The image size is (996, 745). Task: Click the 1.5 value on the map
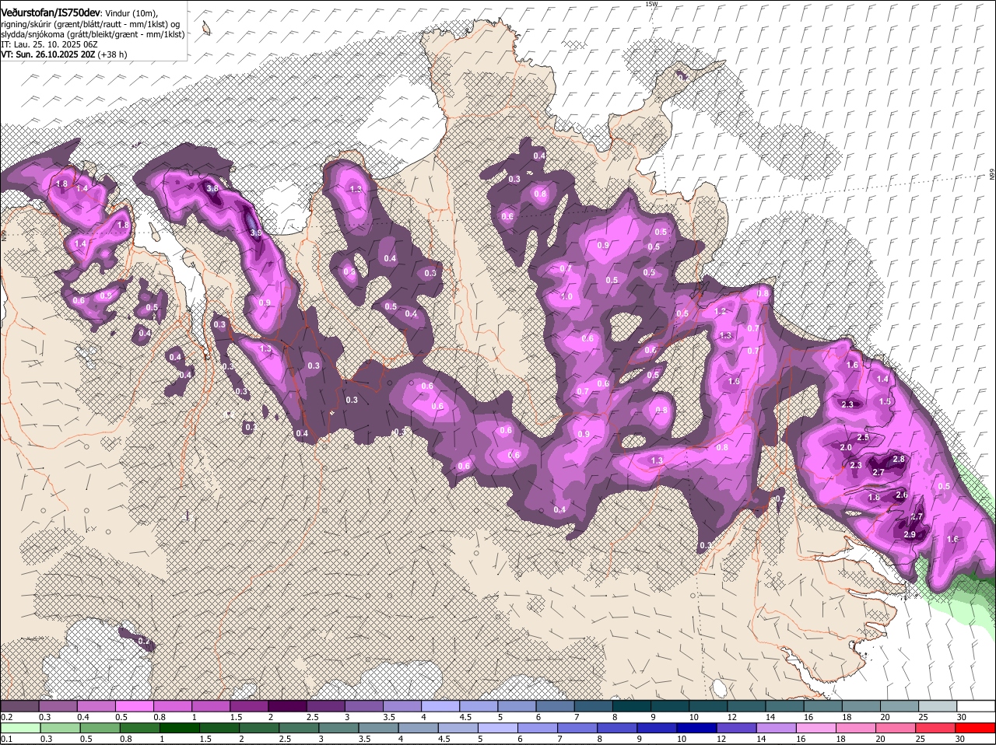coord(886,401)
